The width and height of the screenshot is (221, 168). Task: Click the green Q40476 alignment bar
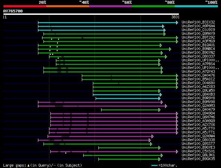pos(129,76)
